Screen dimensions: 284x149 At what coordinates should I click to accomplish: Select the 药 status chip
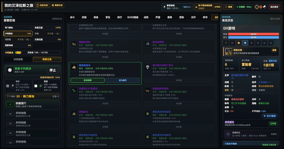pyautogui.click(x=252, y=43)
